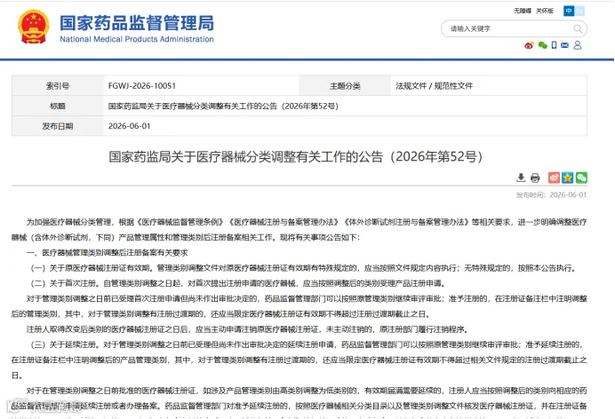The image size is (615, 419).
Task: Click 发布时间: 2026-06-01 text
Action: [x=551, y=195]
